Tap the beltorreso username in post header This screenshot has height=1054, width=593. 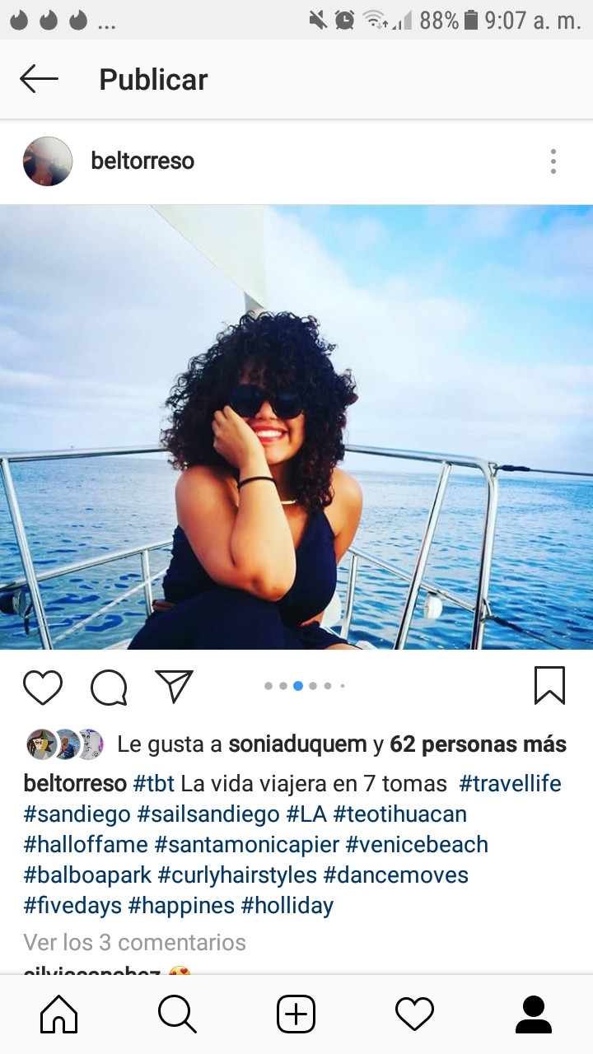pos(142,161)
